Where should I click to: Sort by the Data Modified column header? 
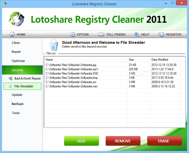pyautogui.click(x=165, y=60)
